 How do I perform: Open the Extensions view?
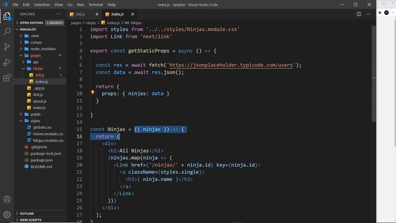pos(7,77)
